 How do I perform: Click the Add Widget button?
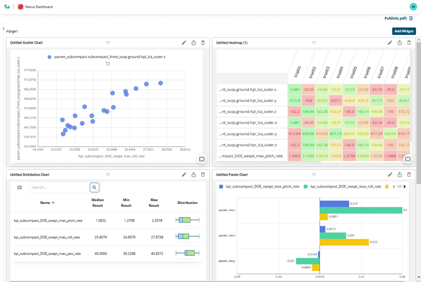pos(404,31)
